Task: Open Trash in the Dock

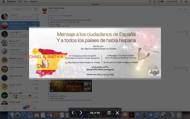Action: pos(179,115)
